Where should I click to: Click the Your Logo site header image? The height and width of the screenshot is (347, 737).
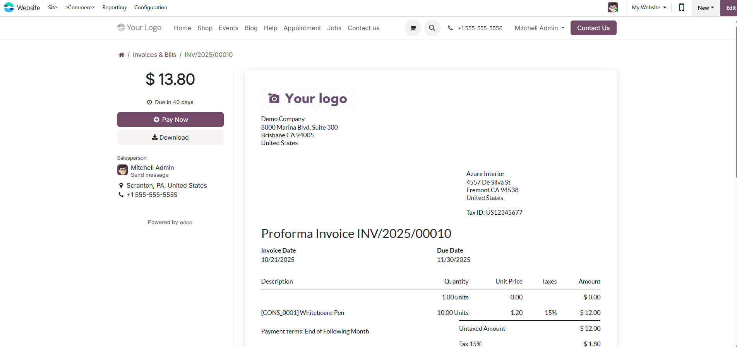click(139, 28)
